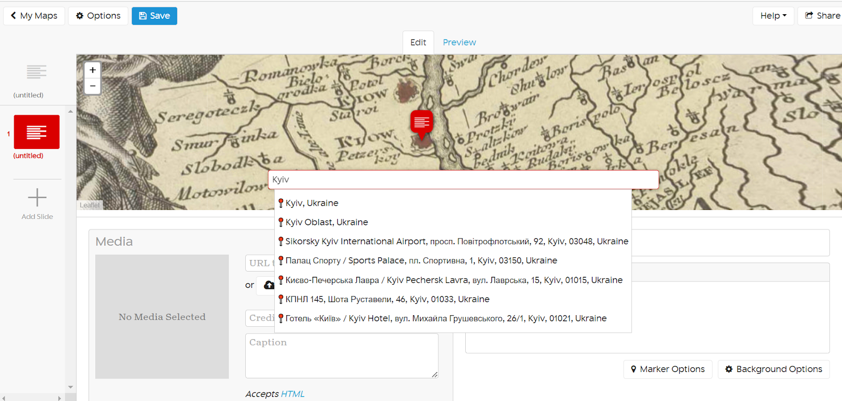842x401 pixels.
Task: Click the No Media Selected placeholder
Action: coord(162,317)
